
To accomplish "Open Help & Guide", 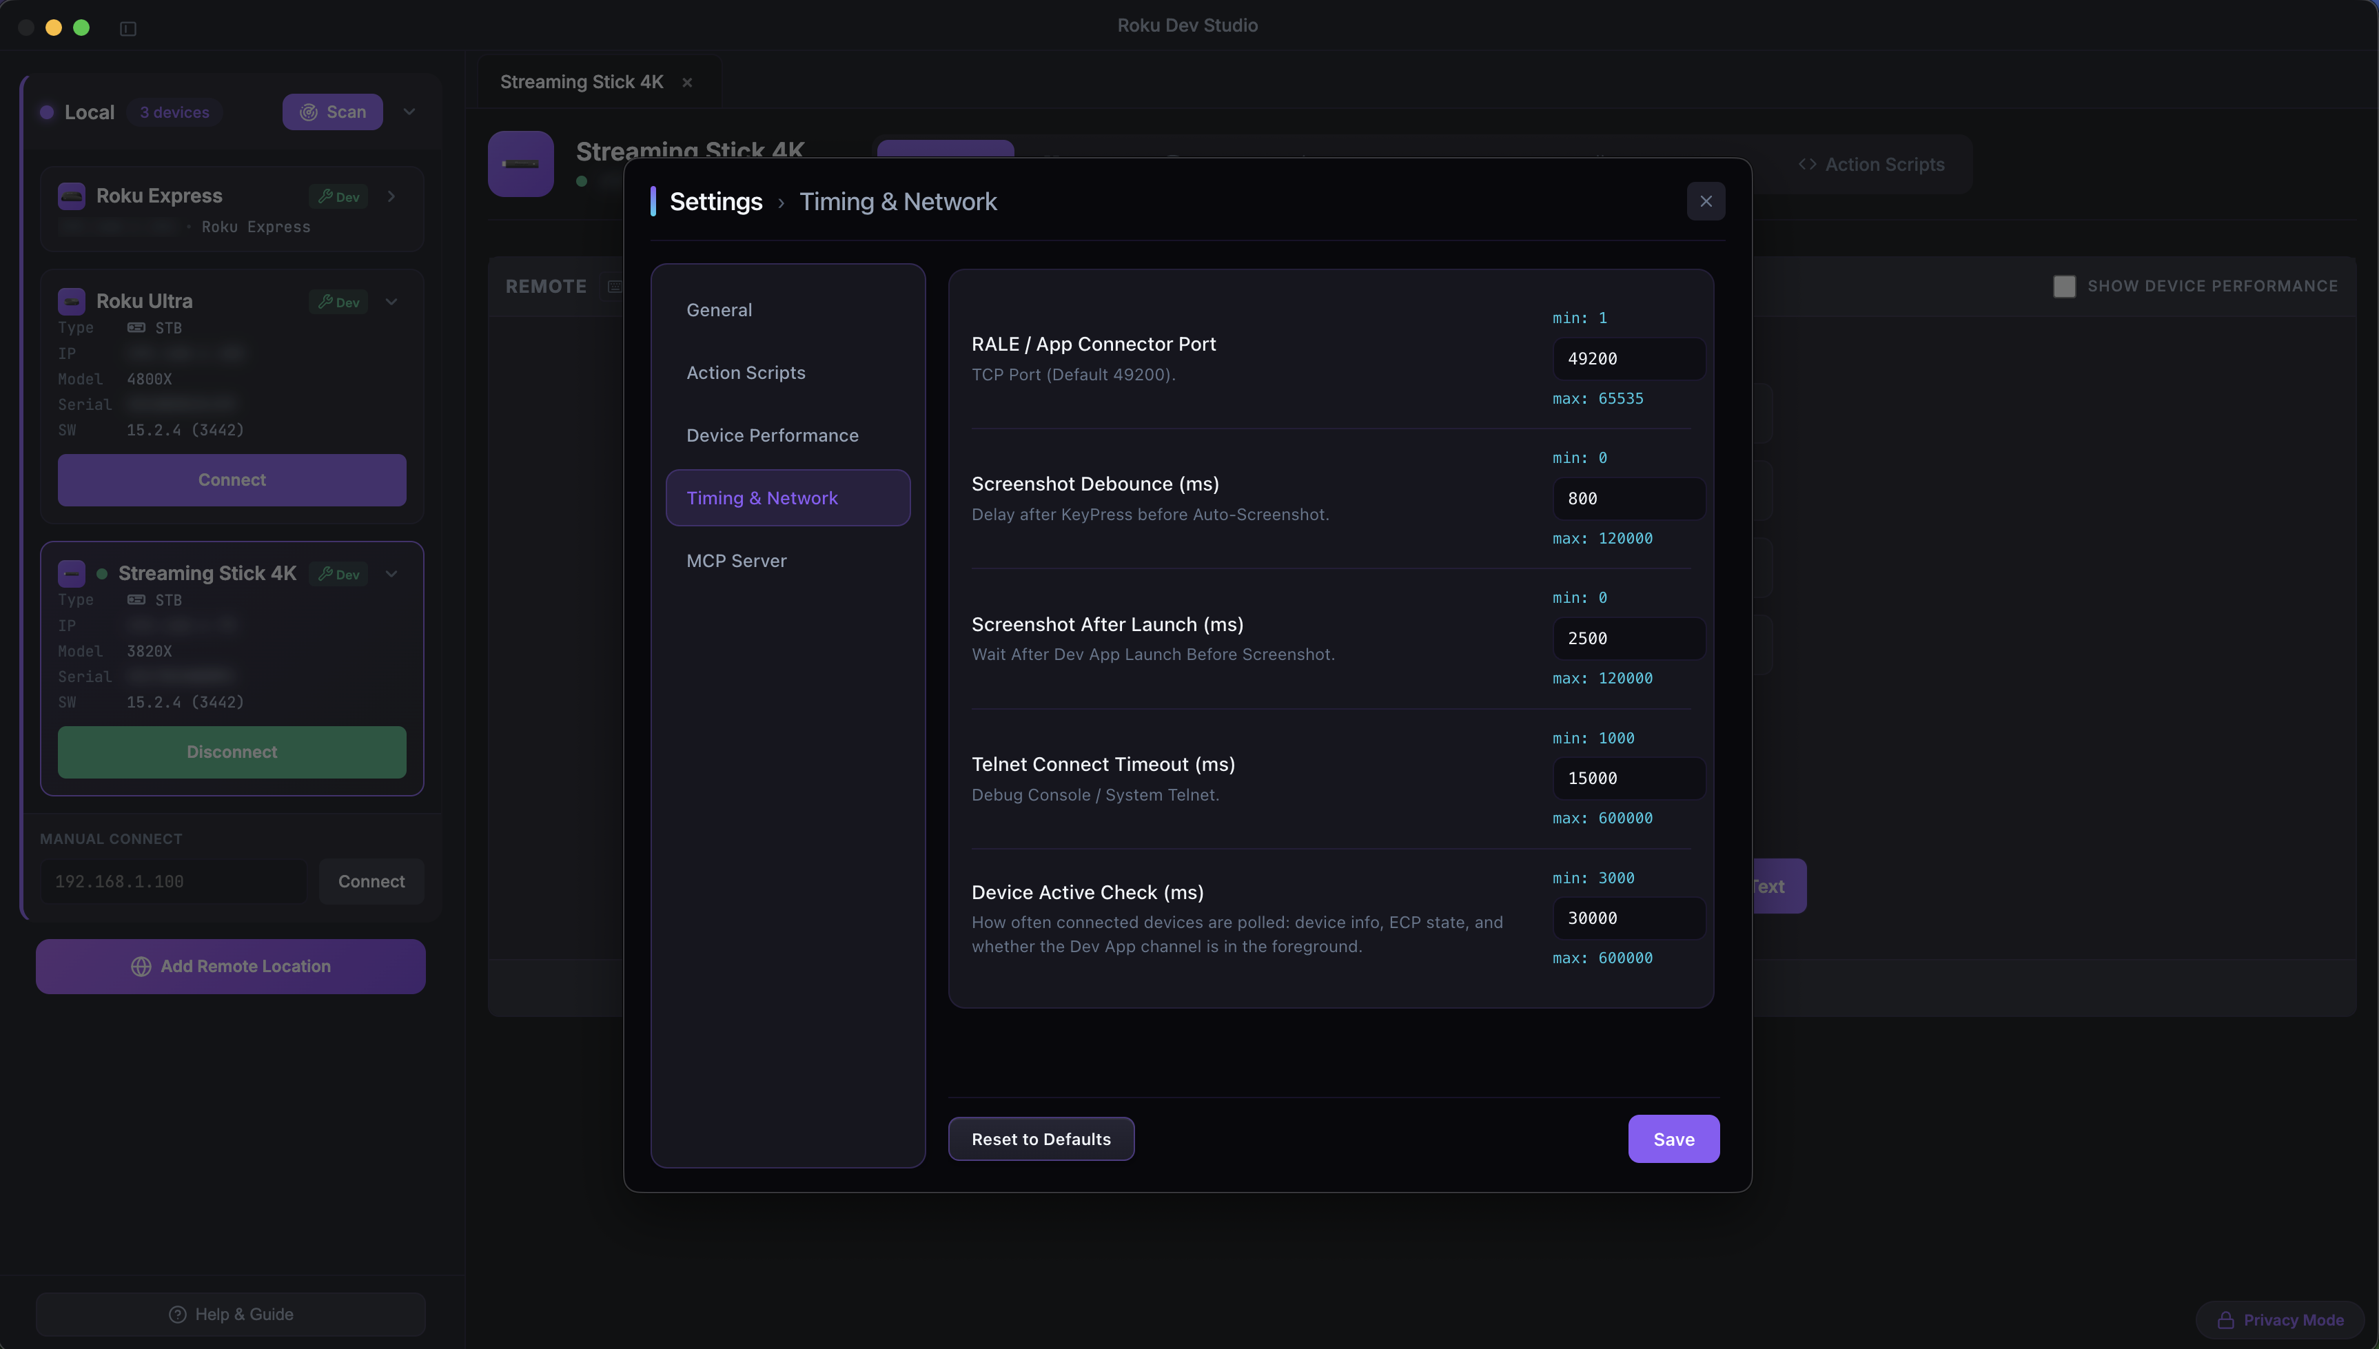I will point(231,1315).
